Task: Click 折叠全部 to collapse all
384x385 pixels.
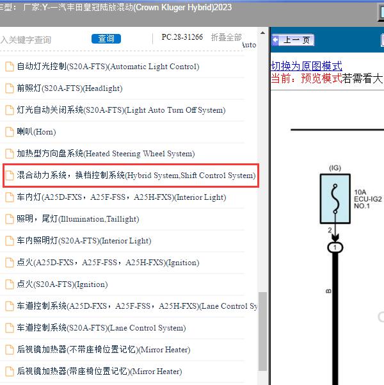Action: pos(226,37)
